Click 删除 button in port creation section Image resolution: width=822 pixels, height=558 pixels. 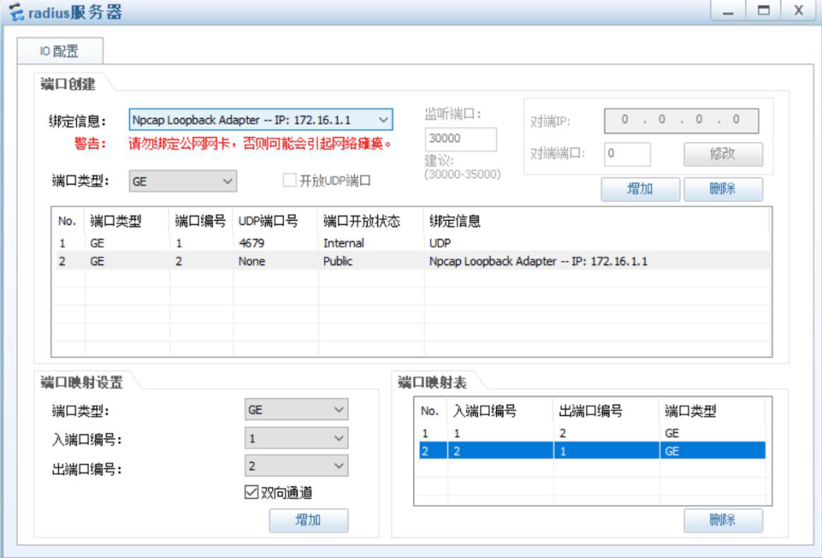(723, 189)
